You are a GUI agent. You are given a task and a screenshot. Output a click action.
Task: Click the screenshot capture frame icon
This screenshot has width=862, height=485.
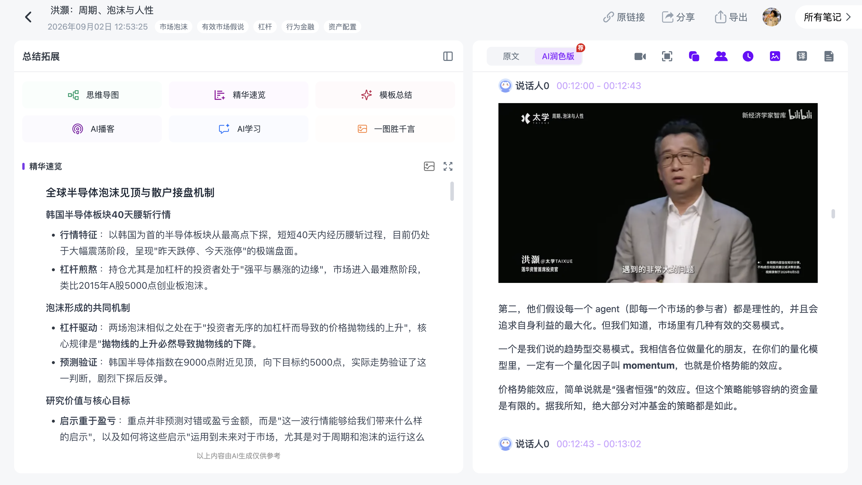pos(666,57)
